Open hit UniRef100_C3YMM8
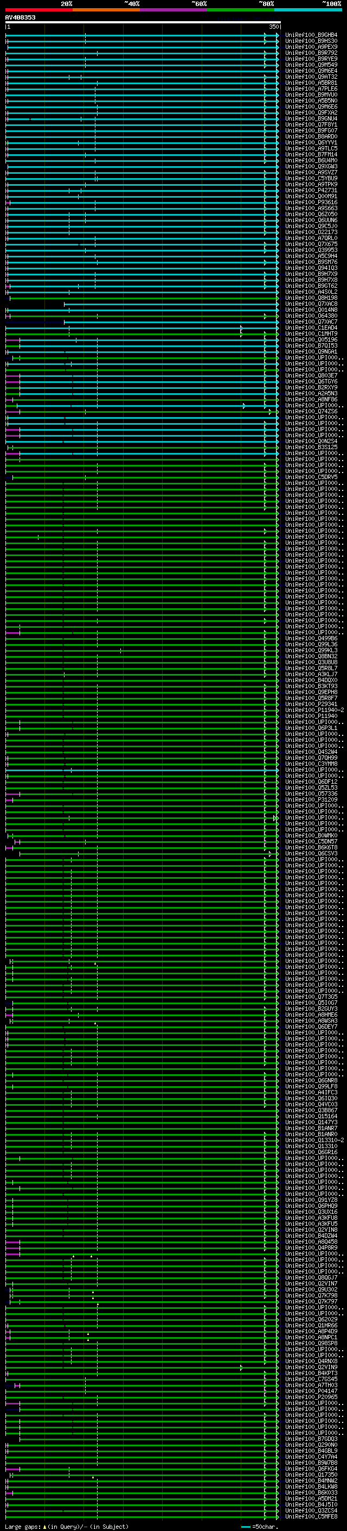The width and height of the screenshot is (347, 1531). [311, 764]
